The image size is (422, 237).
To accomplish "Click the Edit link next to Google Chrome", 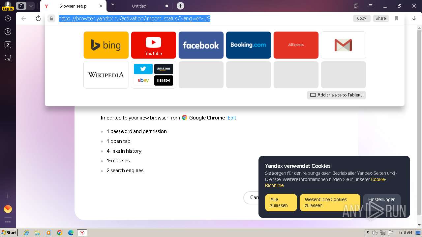I will [232, 118].
